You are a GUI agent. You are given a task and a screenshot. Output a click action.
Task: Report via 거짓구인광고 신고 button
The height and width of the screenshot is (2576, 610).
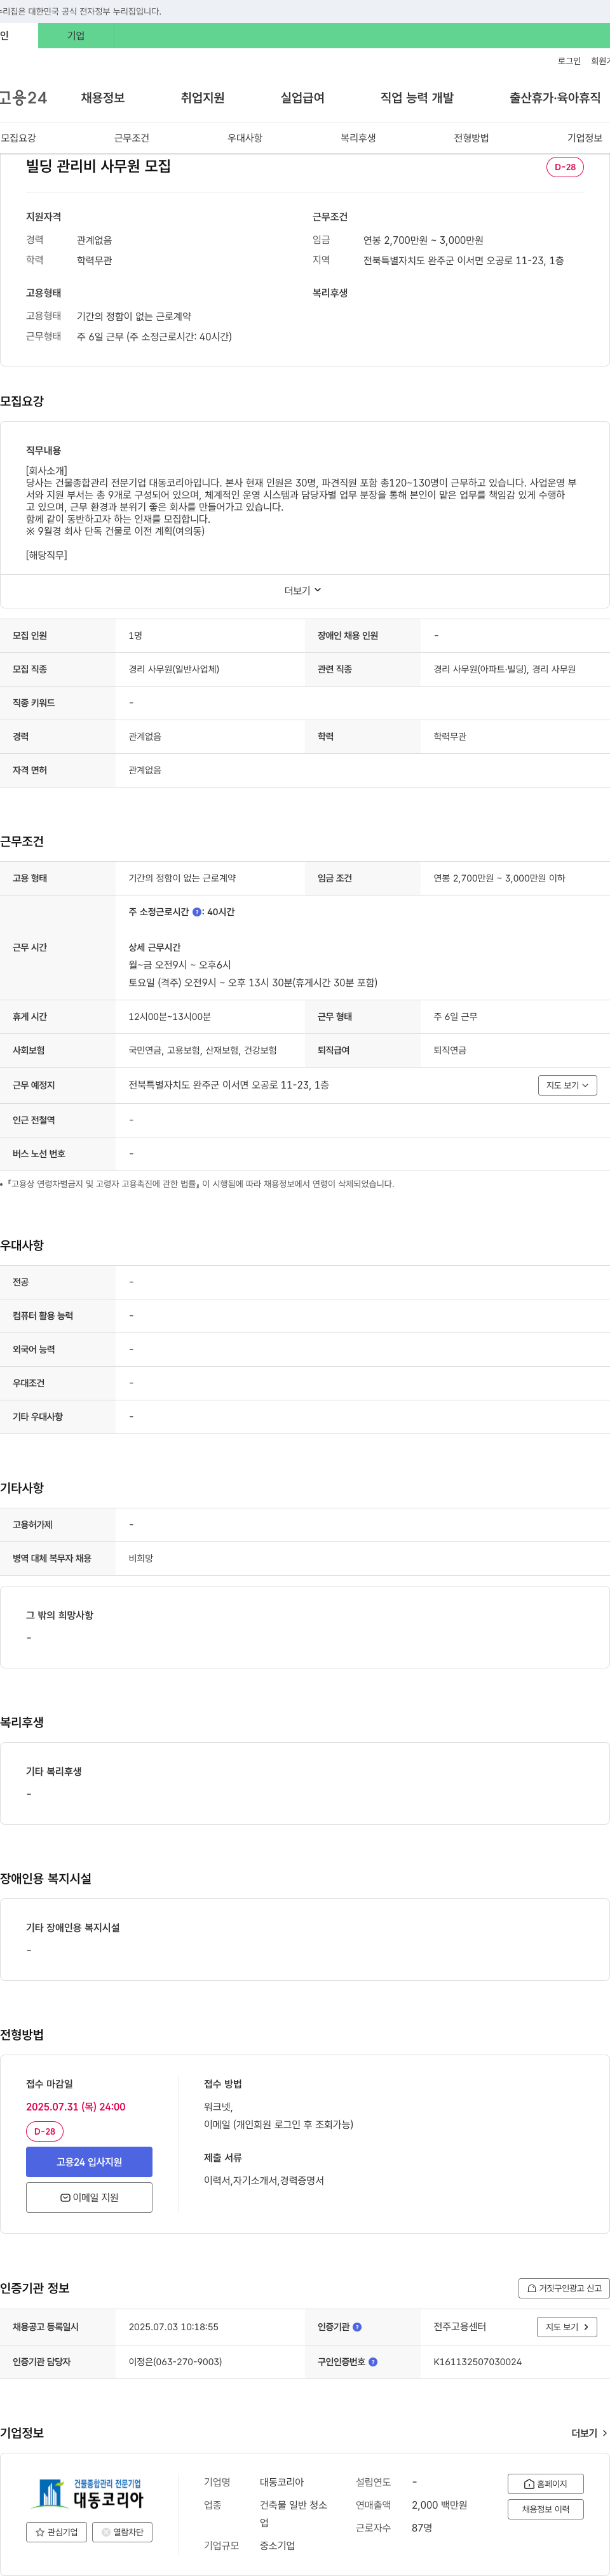tap(564, 2287)
